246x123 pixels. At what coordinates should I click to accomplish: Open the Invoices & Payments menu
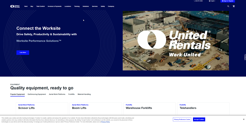[x=55, y=6]
